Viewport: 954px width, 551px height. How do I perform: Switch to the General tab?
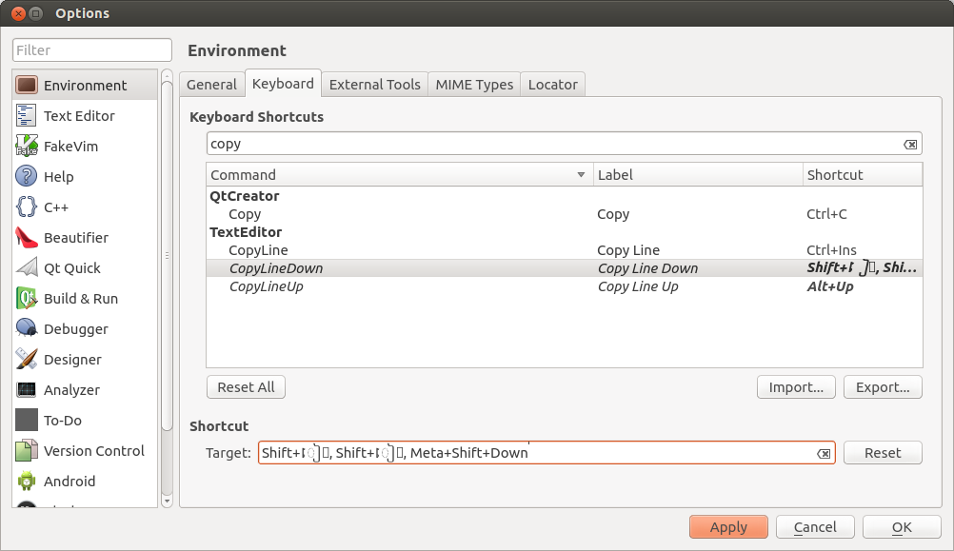(x=211, y=85)
